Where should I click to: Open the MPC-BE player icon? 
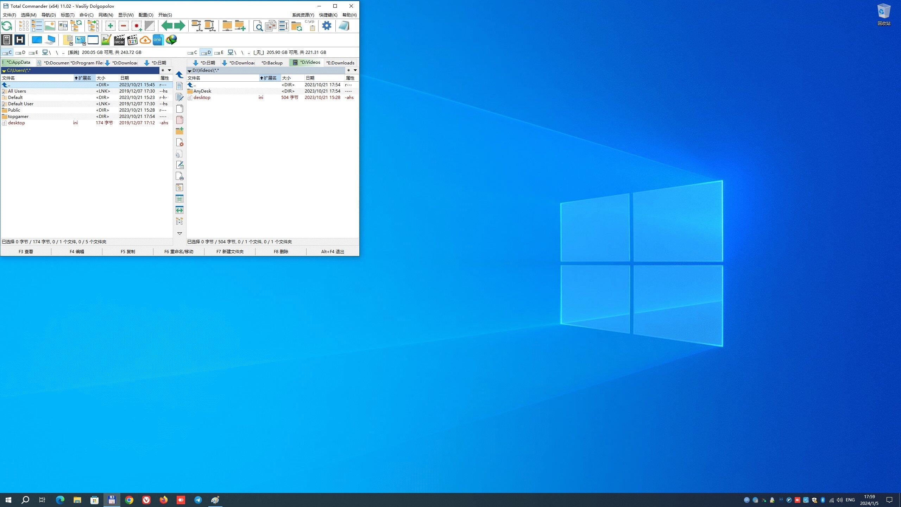(119, 40)
